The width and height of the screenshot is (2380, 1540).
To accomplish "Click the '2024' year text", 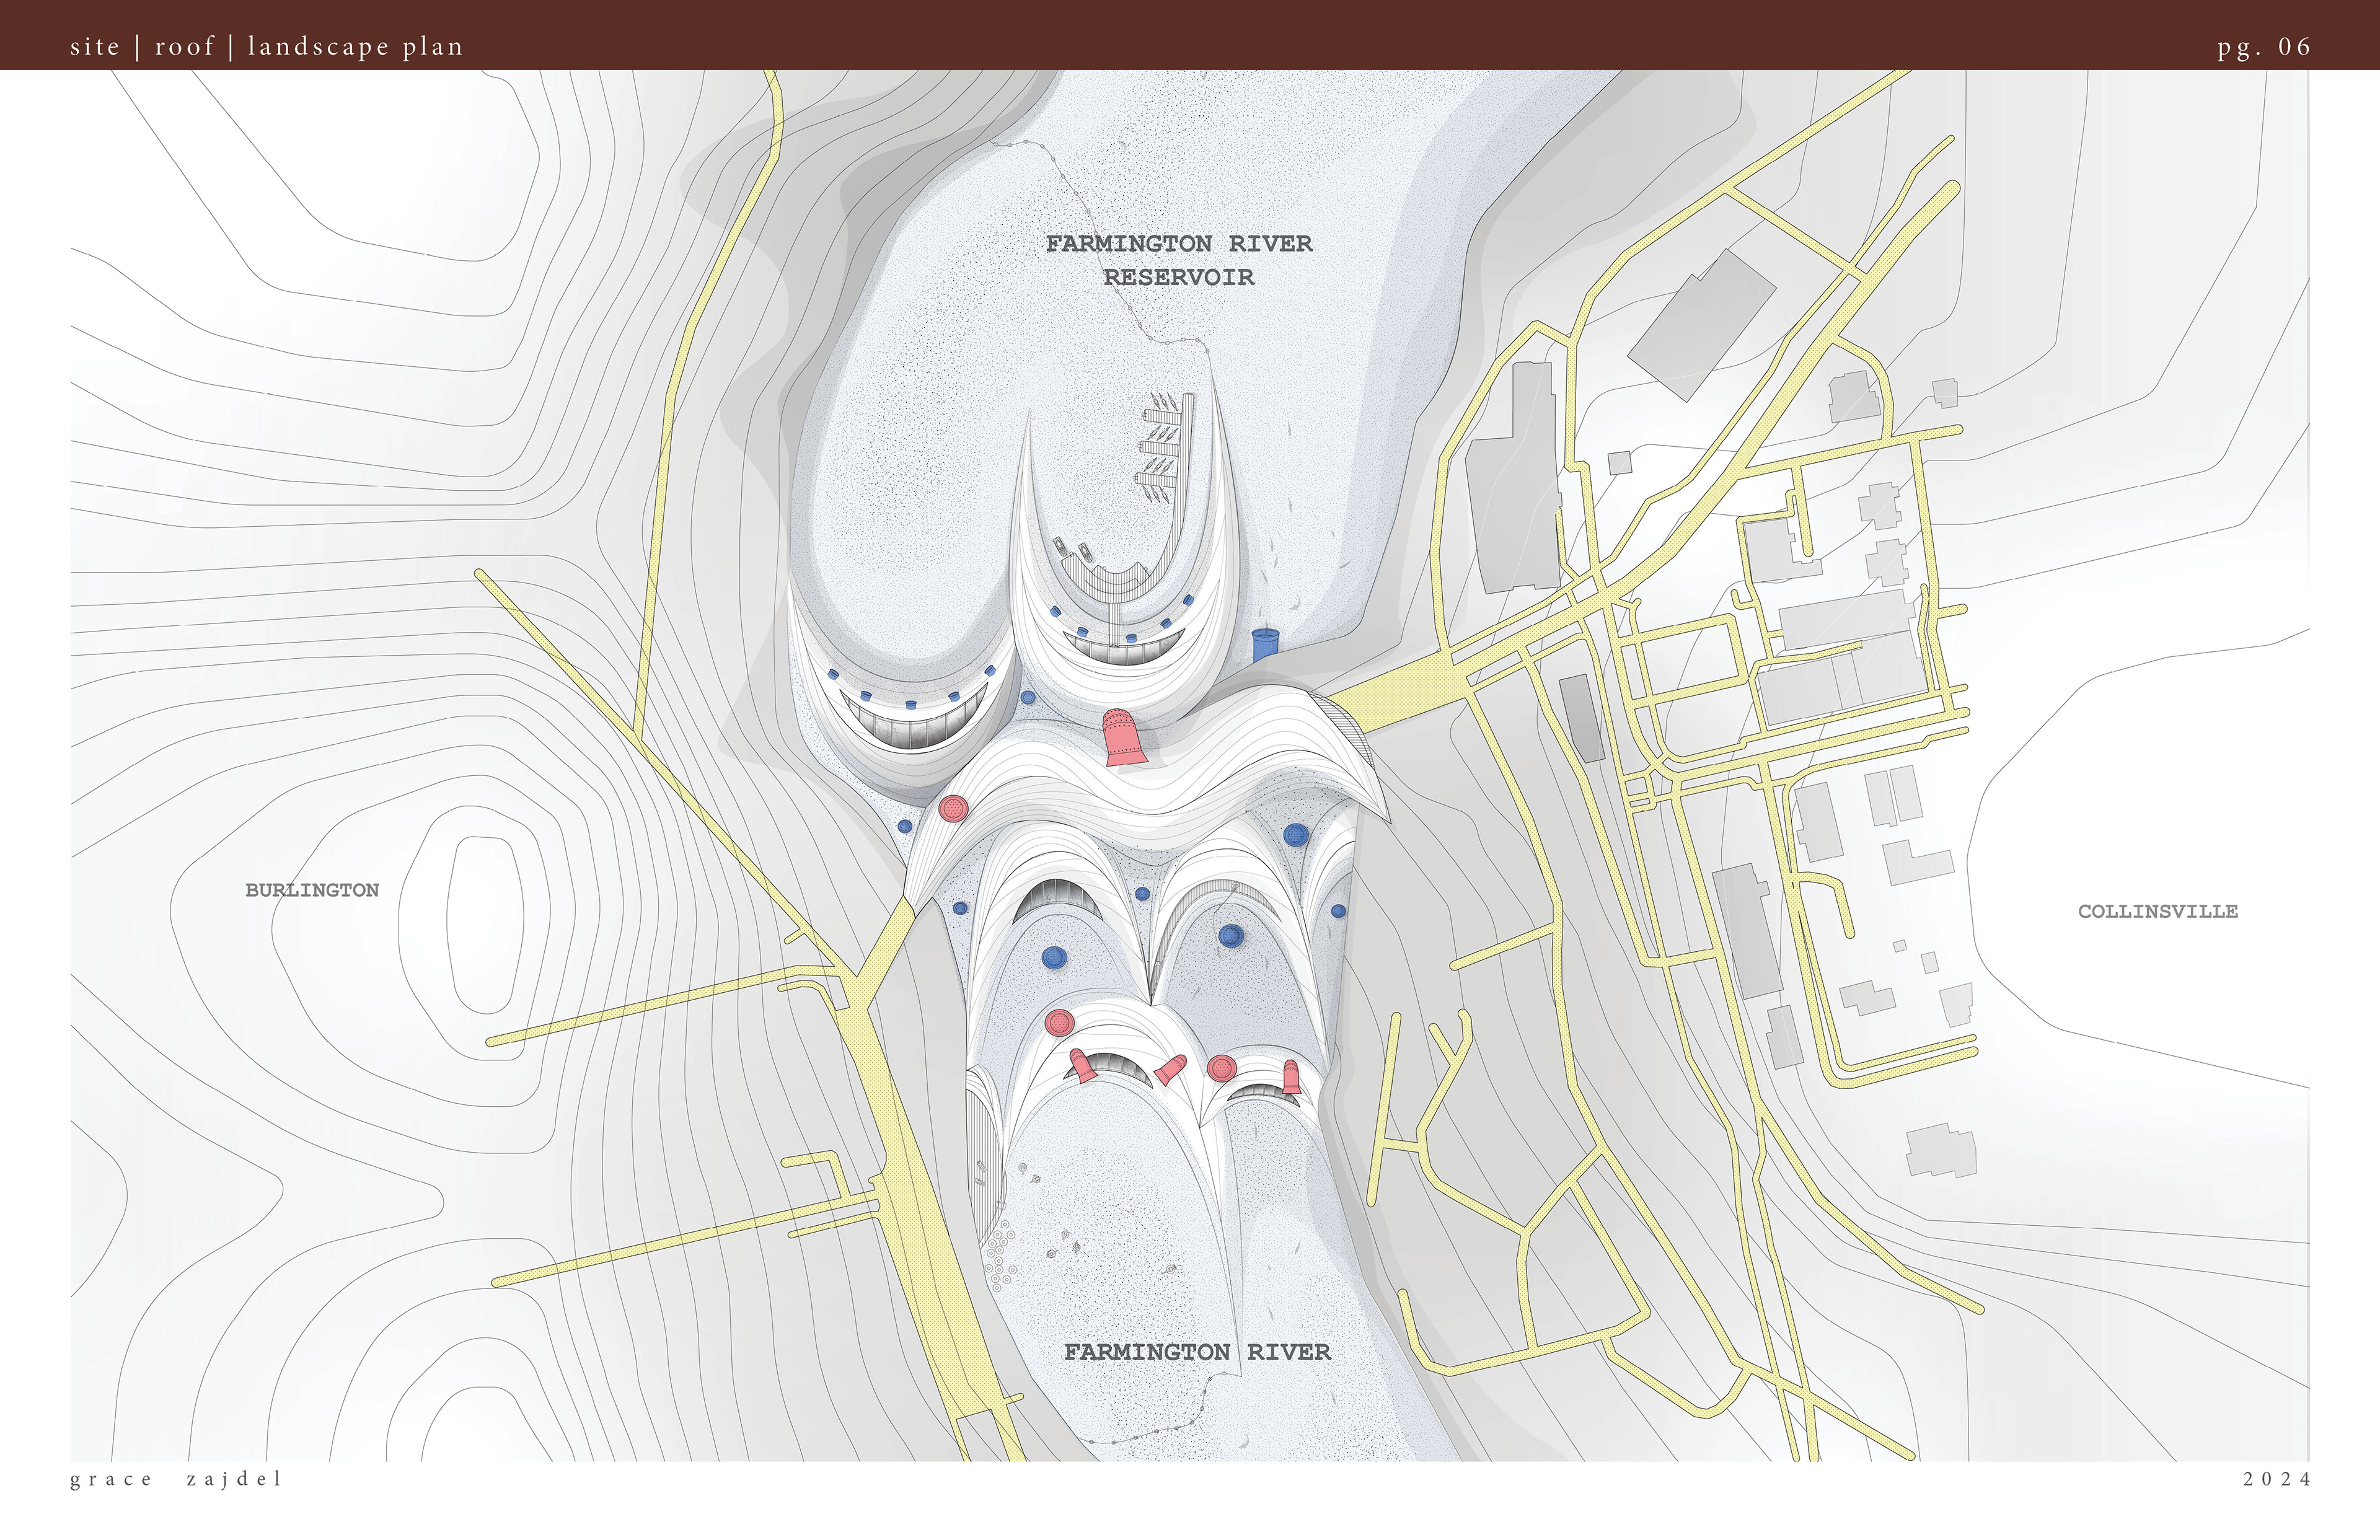I will pyautogui.click(x=2277, y=1479).
